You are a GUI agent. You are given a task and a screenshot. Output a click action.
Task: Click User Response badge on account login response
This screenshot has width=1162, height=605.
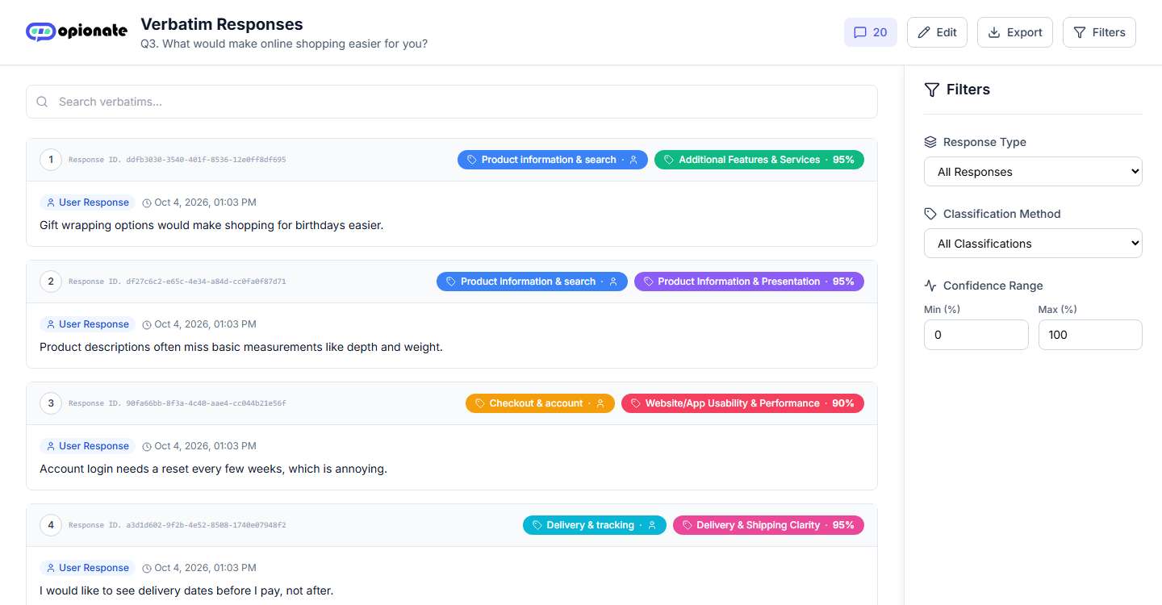click(87, 446)
